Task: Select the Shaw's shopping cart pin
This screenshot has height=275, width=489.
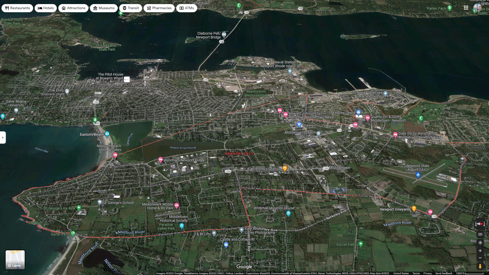Action: [x=299, y=125]
